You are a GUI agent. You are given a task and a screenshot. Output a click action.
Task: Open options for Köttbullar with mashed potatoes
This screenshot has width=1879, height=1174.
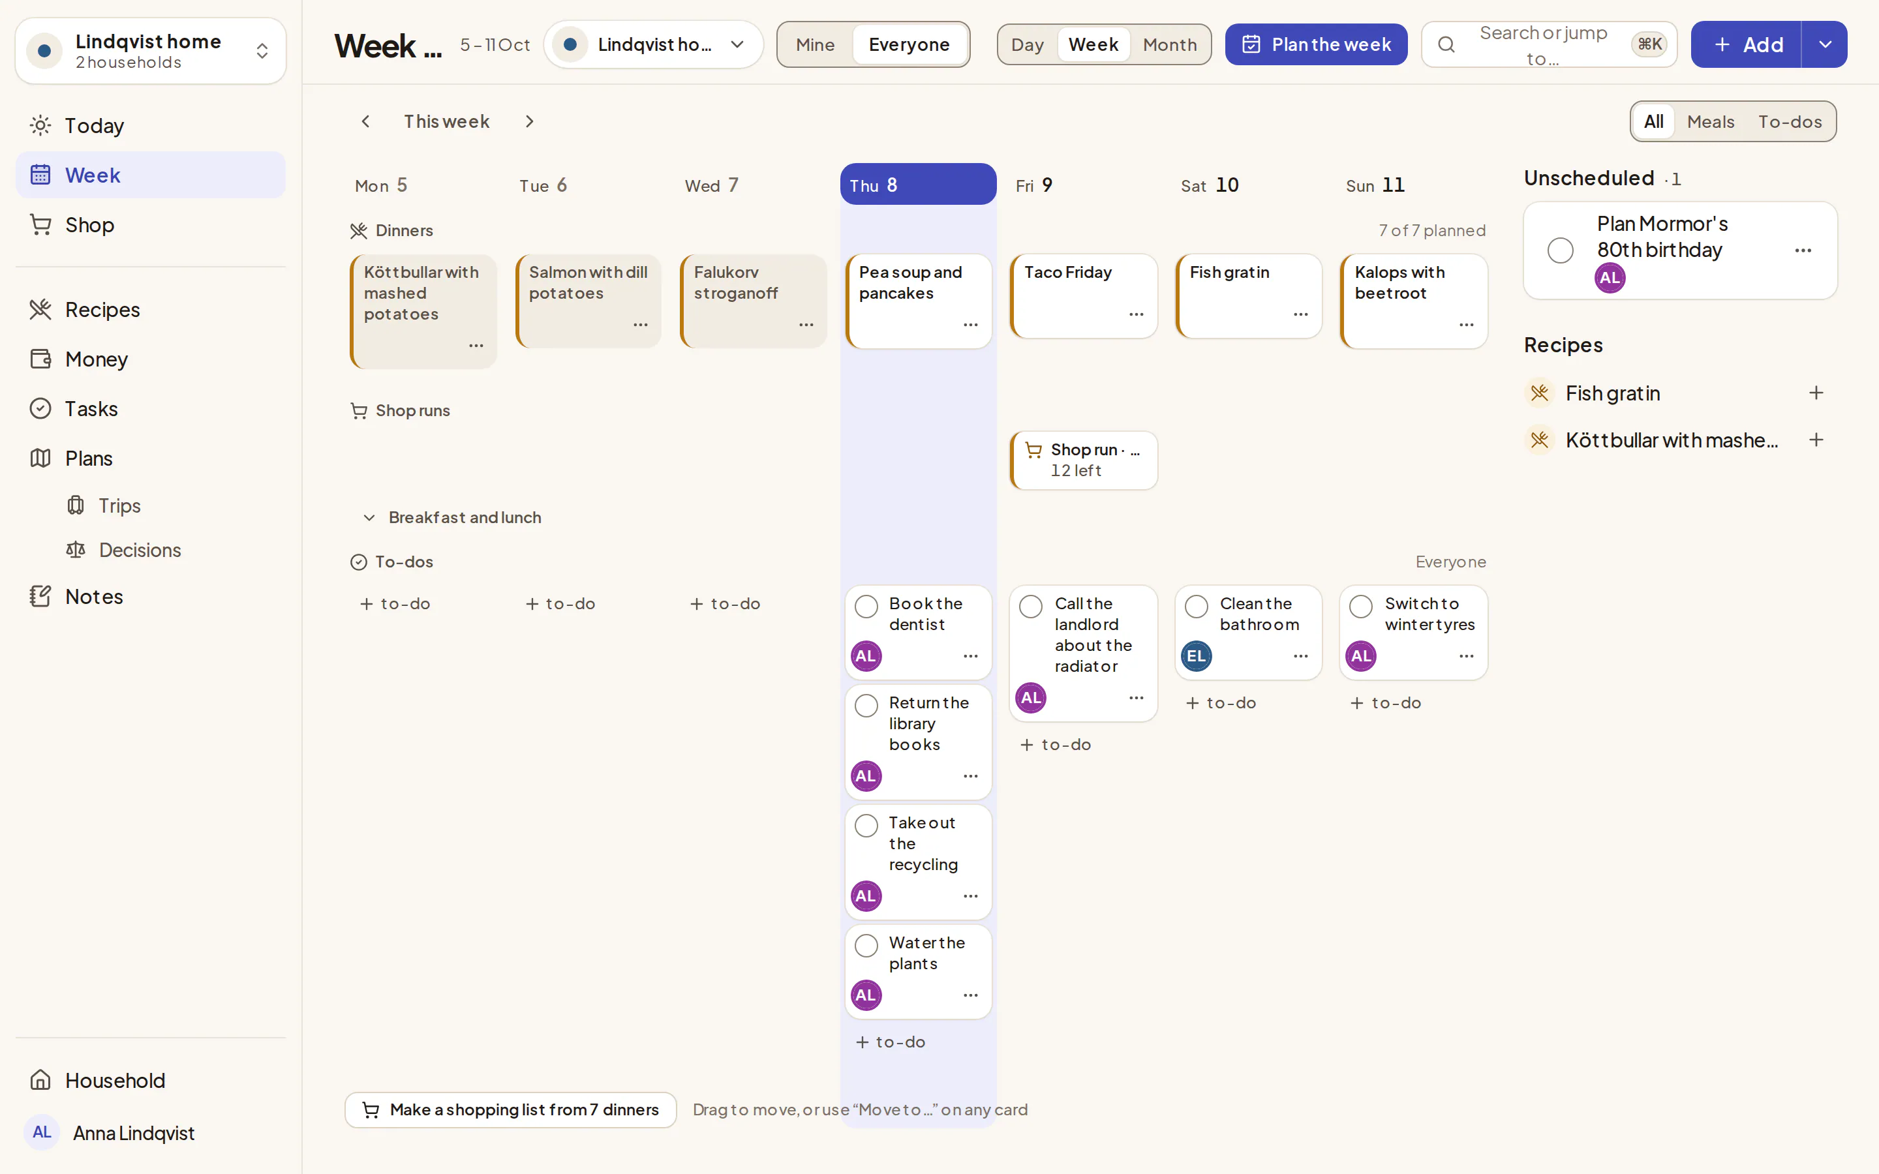(476, 346)
